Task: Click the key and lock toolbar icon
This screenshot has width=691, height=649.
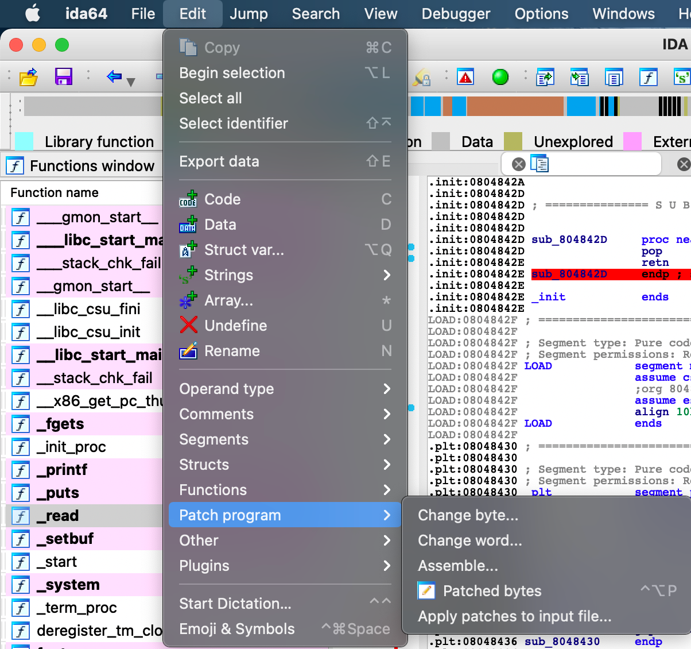Action: 423,77
